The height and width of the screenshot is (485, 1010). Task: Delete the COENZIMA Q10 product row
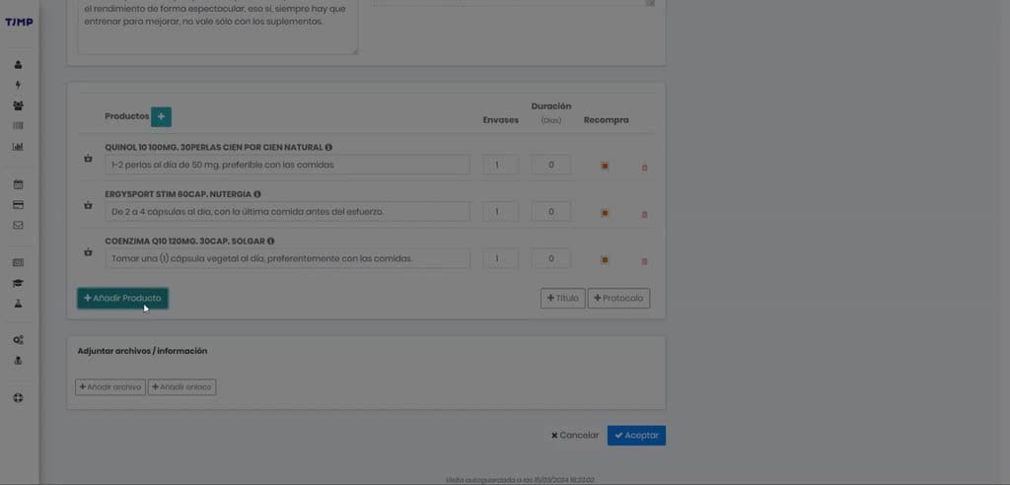pos(644,261)
